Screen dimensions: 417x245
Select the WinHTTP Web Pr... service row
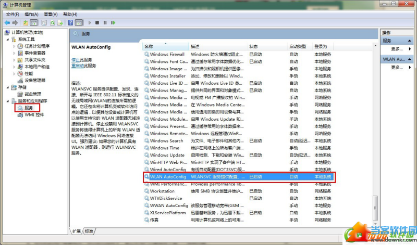pos(239,162)
